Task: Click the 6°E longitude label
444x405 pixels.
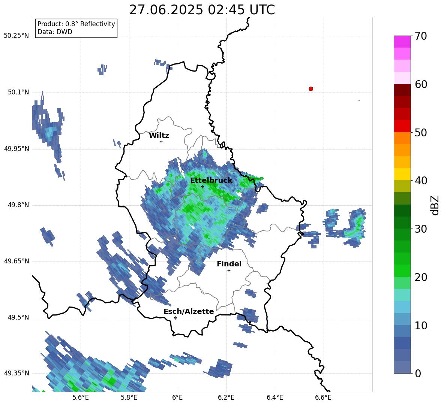Action: click(177, 398)
